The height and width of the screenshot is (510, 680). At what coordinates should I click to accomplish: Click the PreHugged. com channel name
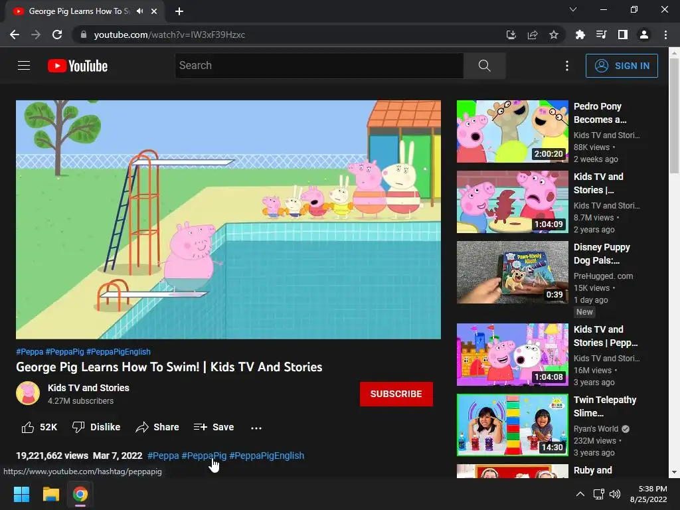coord(603,276)
